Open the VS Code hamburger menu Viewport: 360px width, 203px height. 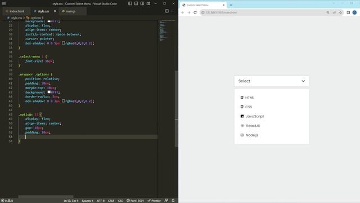point(4,3)
